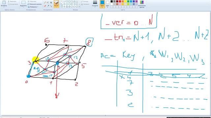The height and width of the screenshot is (118, 211).
Task: Choose the Rounded rectangle shape
Action: (72, 2)
